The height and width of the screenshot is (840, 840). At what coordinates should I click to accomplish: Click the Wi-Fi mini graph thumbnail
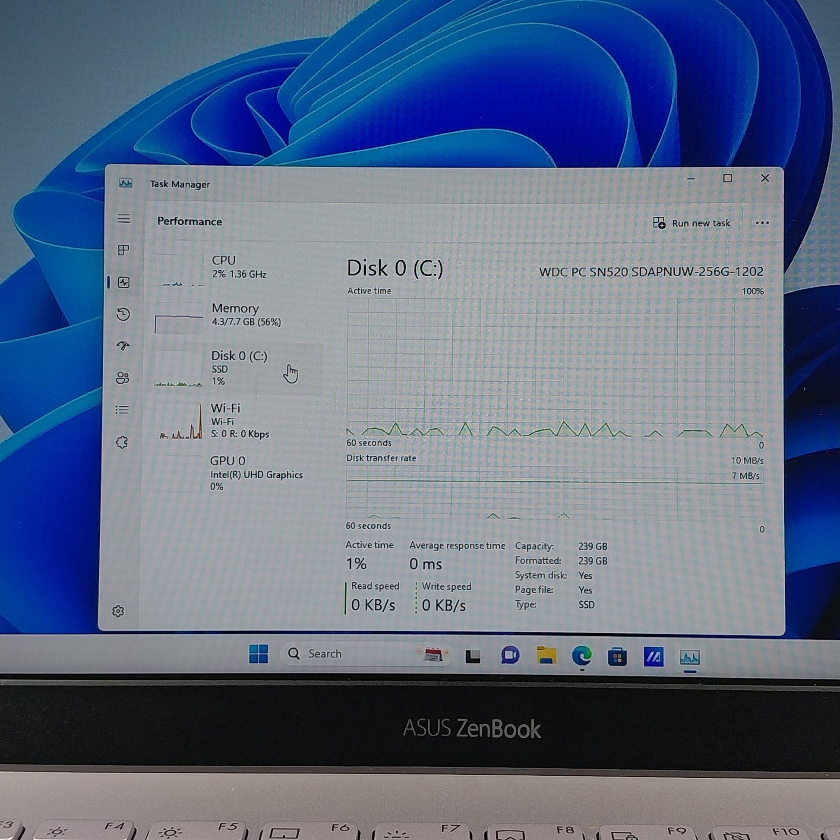tap(177, 421)
